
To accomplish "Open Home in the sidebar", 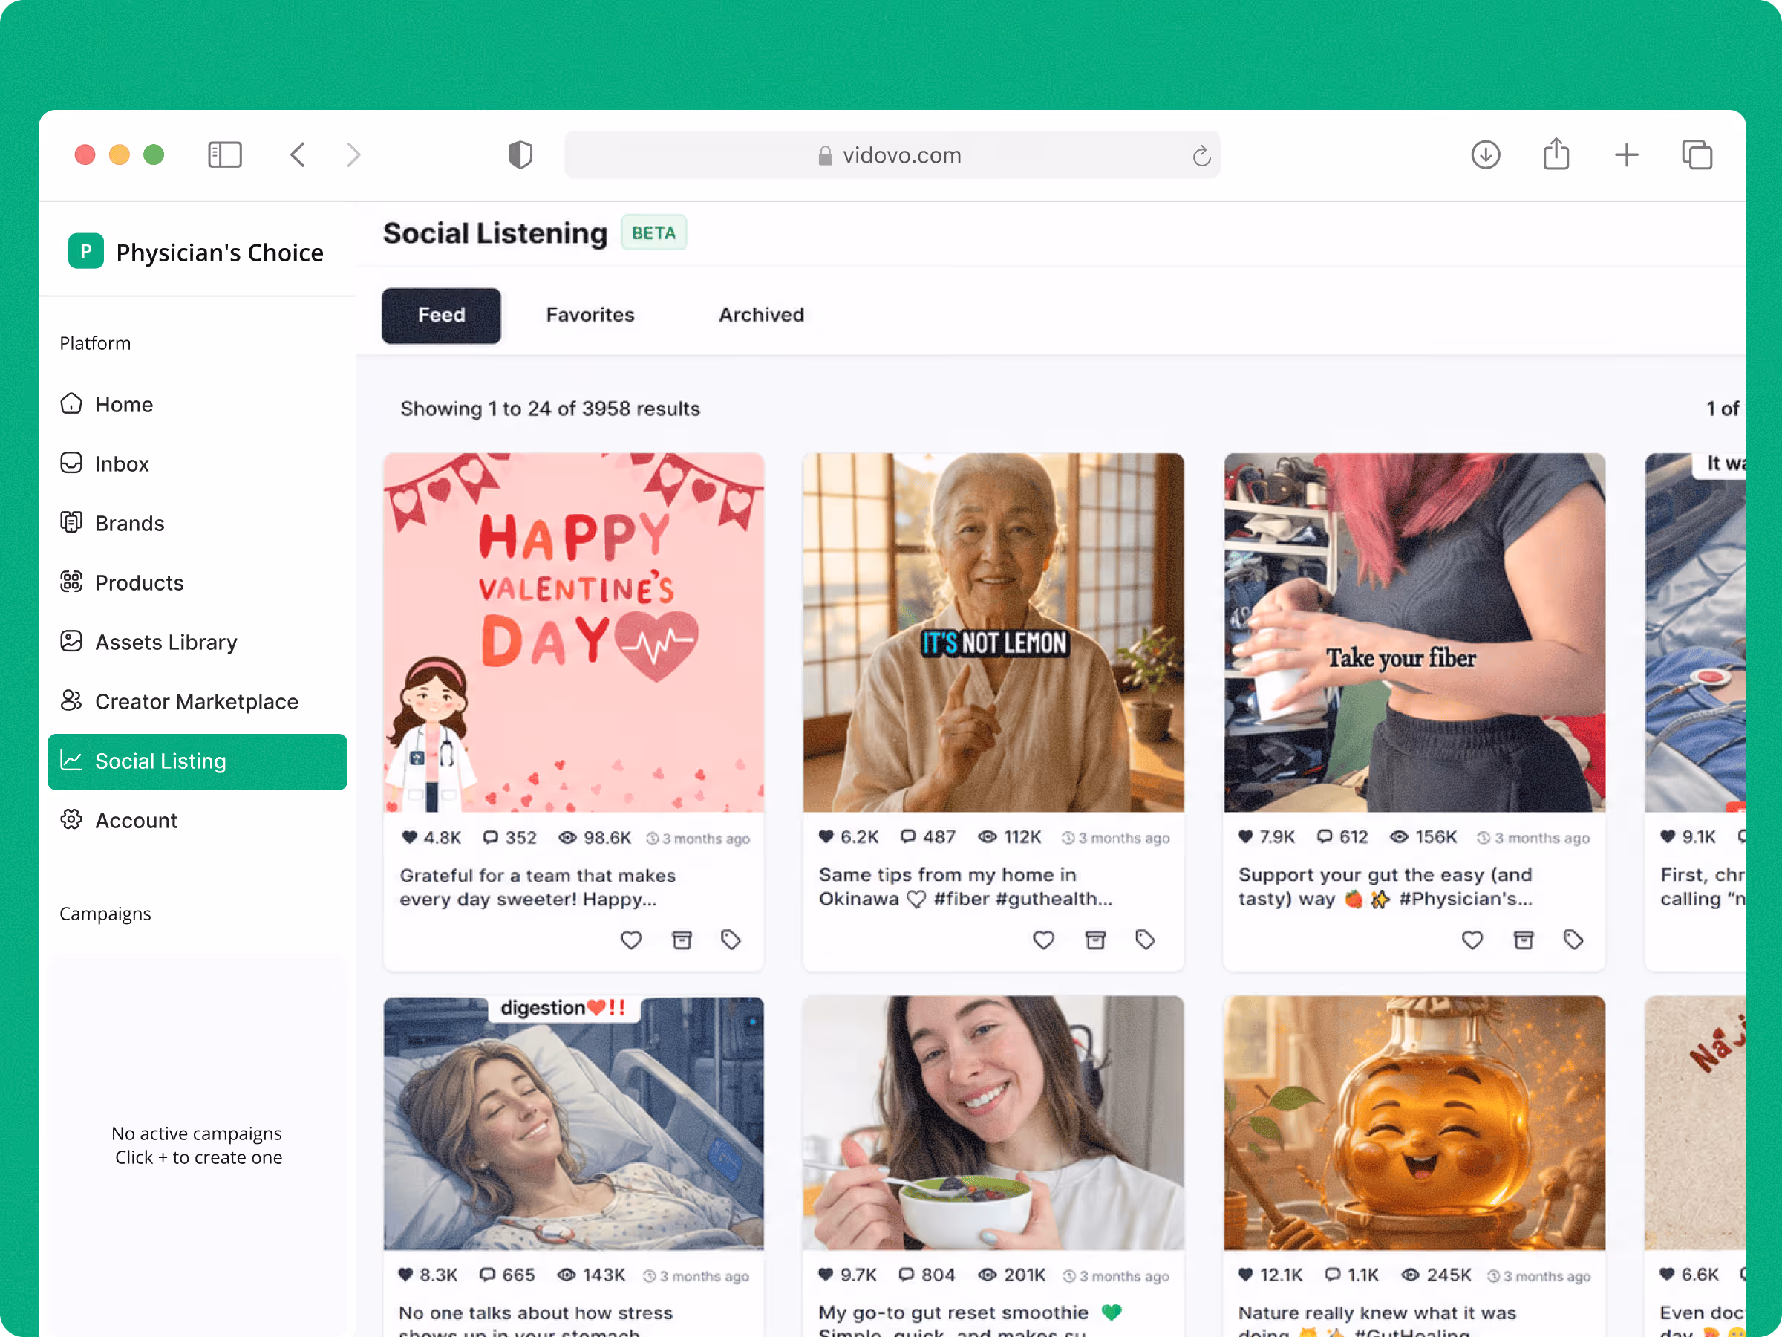I will click(198, 404).
